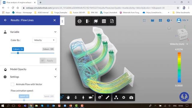This screenshot has width=192, height=108.
Task: Open the three-dot panel menu
Action: tap(62, 21)
